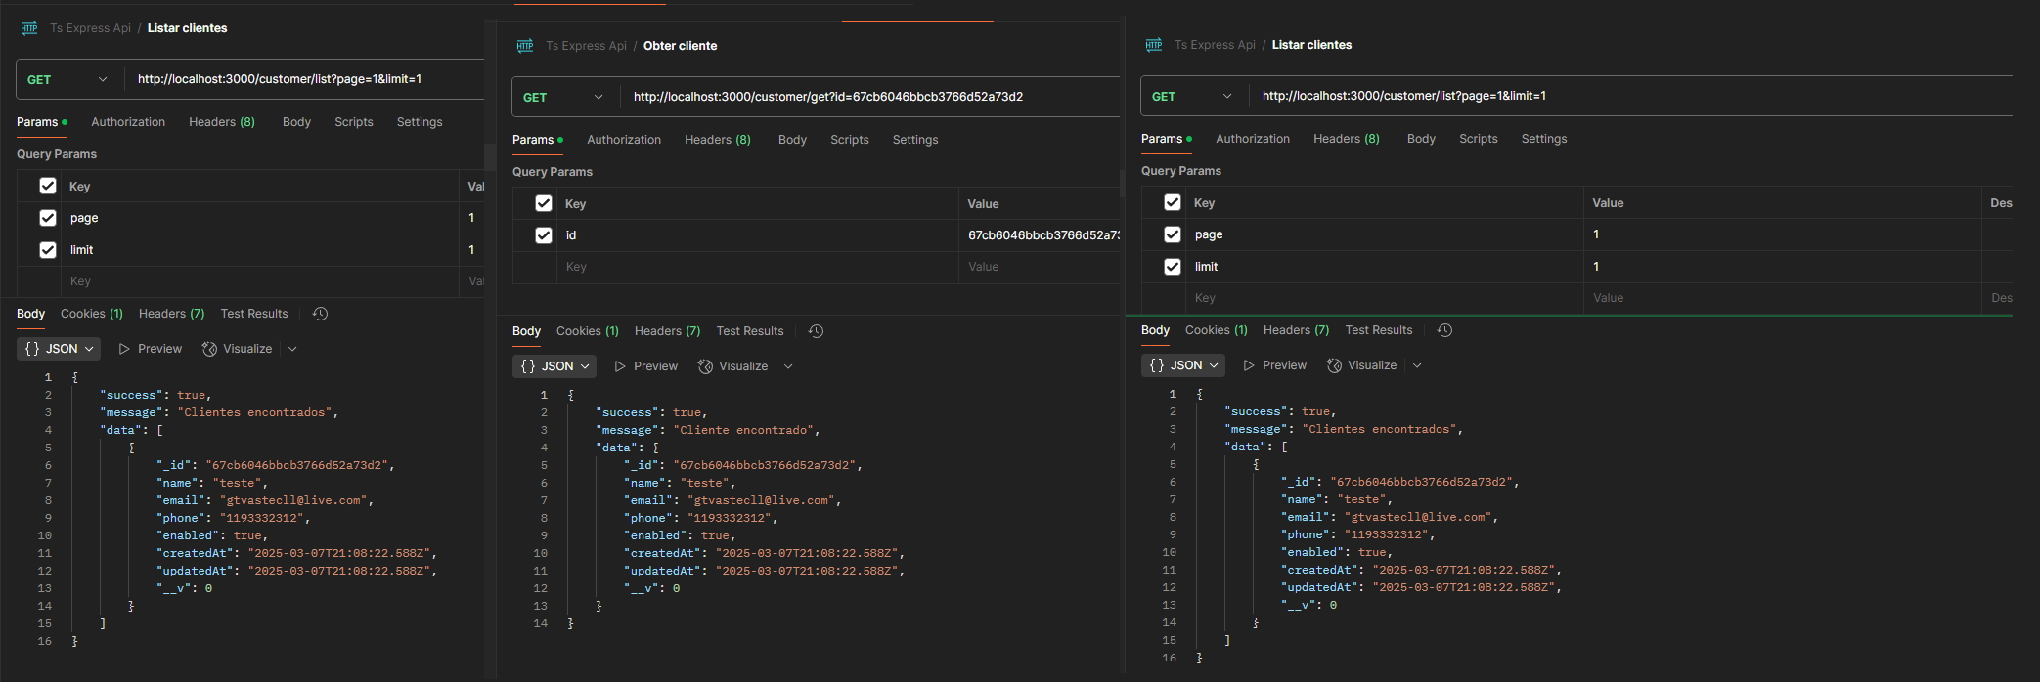Click empty Key field in left panel params
Screen dimensions: 2040x682
coord(260,281)
